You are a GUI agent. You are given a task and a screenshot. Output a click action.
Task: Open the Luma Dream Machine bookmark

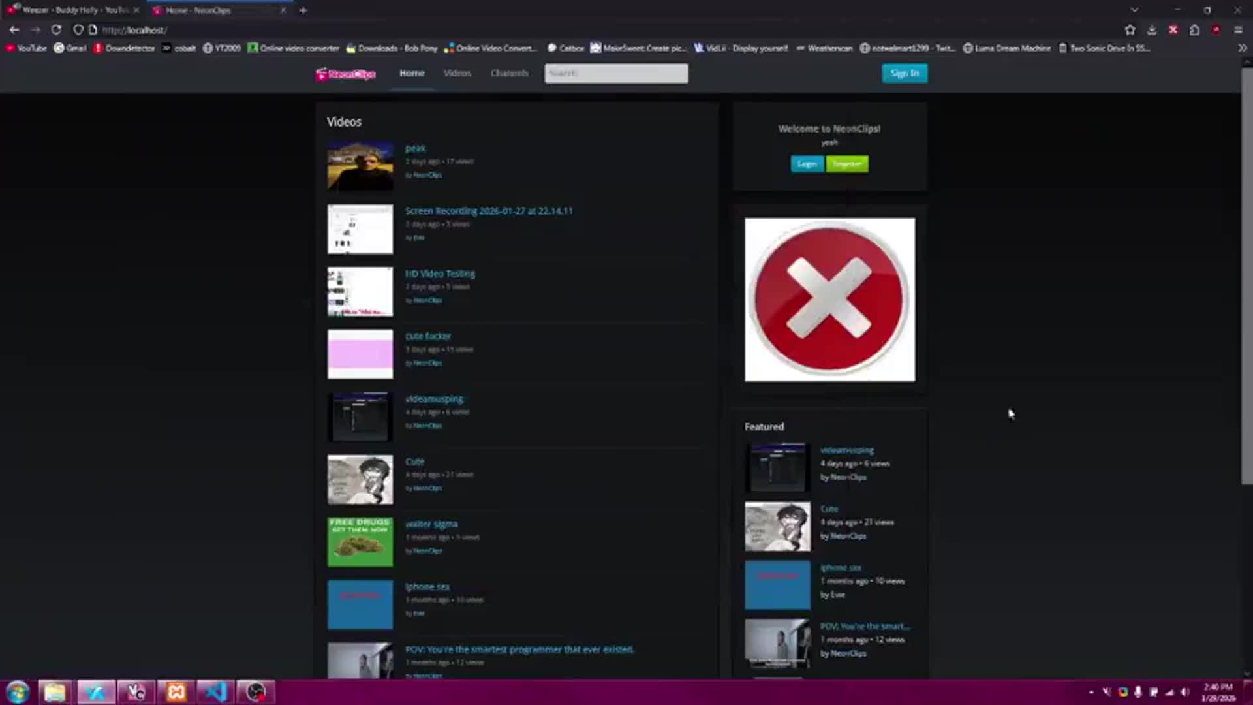point(1007,48)
